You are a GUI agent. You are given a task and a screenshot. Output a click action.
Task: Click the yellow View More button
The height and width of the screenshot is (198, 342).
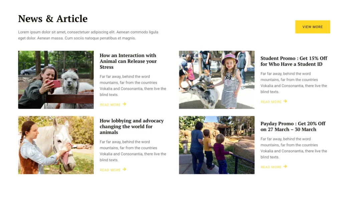(x=312, y=27)
